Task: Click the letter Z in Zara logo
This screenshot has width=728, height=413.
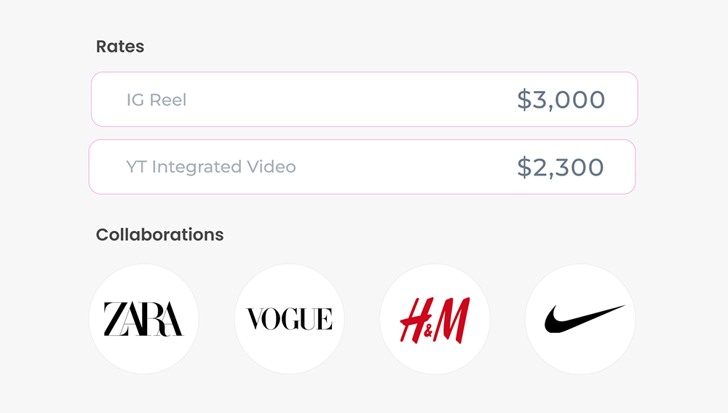Action: coord(113,319)
